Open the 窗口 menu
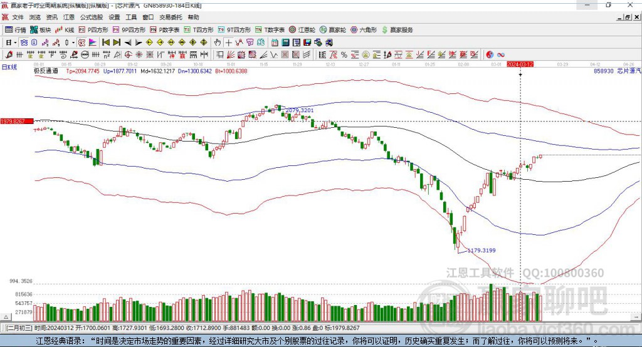 [x=148, y=17]
